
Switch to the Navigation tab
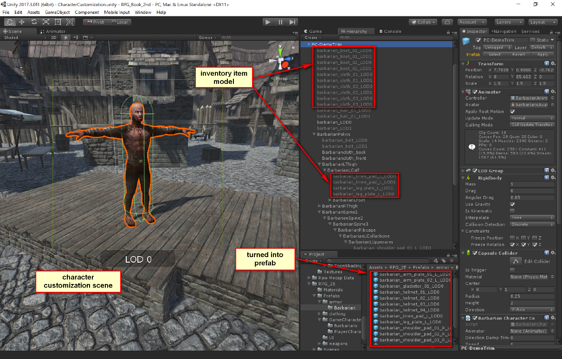point(504,31)
